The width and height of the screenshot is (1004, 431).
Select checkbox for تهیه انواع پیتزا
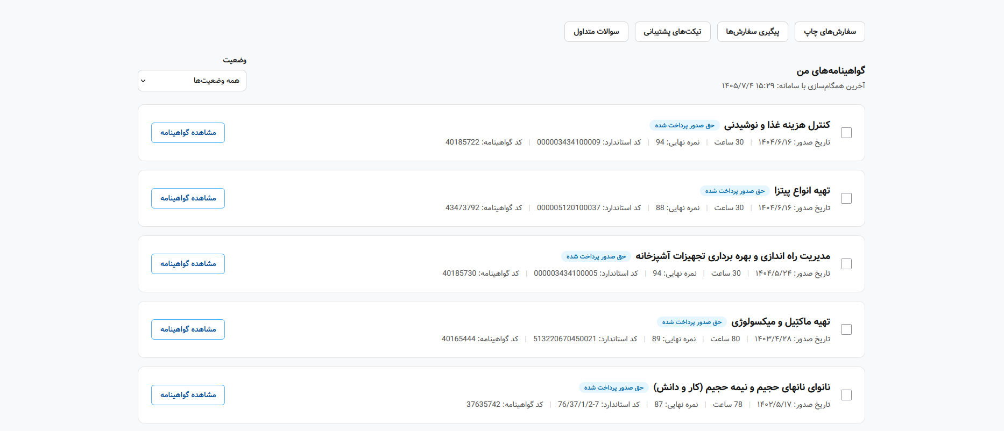pos(846,198)
